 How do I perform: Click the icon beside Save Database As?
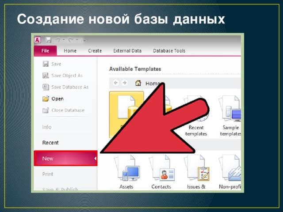[x=46, y=87]
